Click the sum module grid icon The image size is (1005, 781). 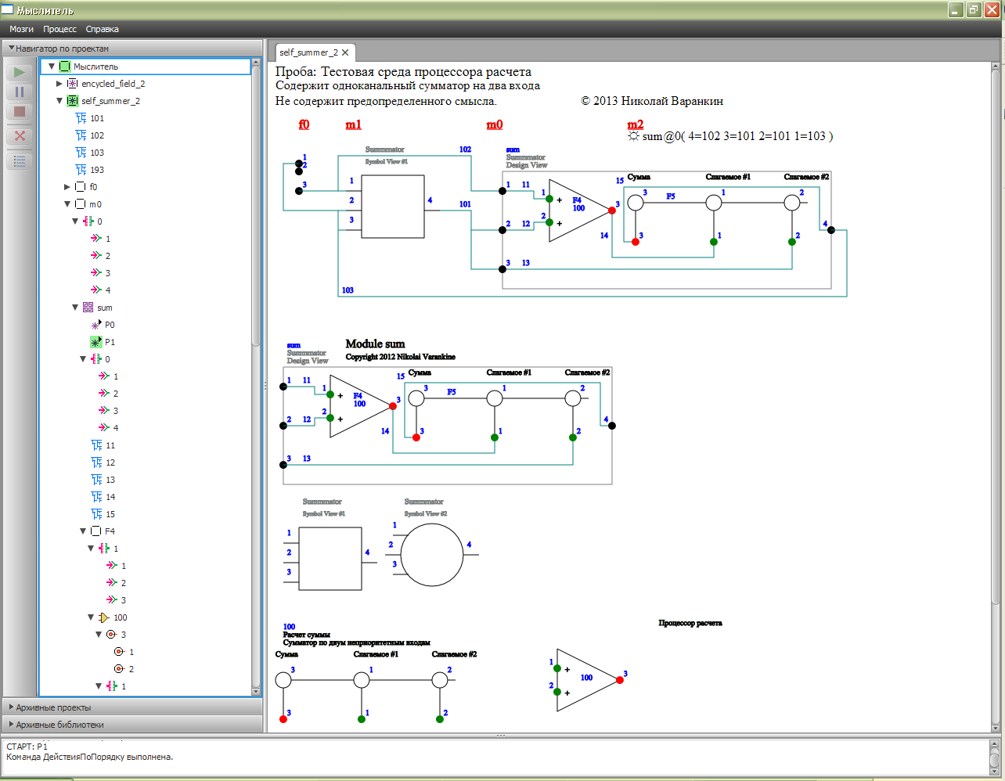88,308
